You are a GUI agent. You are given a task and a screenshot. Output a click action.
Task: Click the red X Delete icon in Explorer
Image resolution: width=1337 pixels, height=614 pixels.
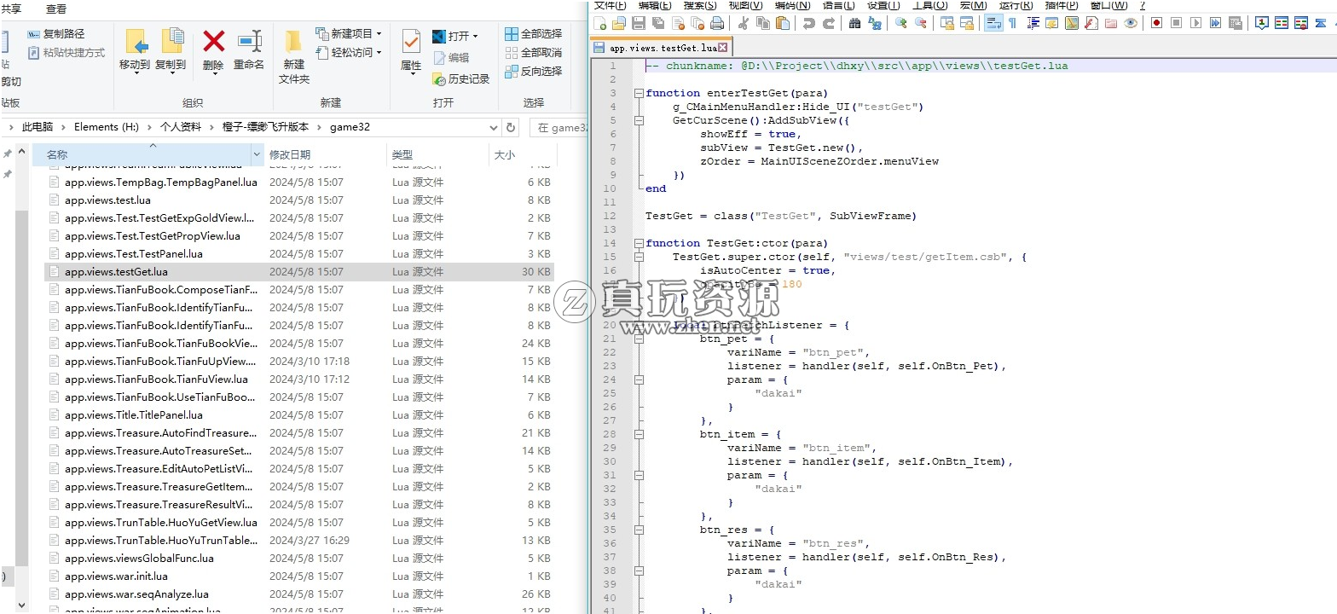[213, 41]
